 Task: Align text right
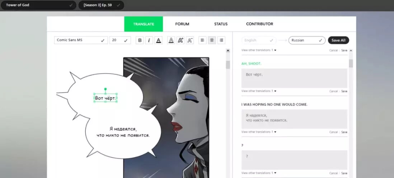[x=221, y=40]
